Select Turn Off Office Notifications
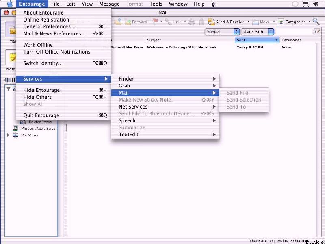The width and height of the screenshot is (325, 244). (x=64, y=52)
